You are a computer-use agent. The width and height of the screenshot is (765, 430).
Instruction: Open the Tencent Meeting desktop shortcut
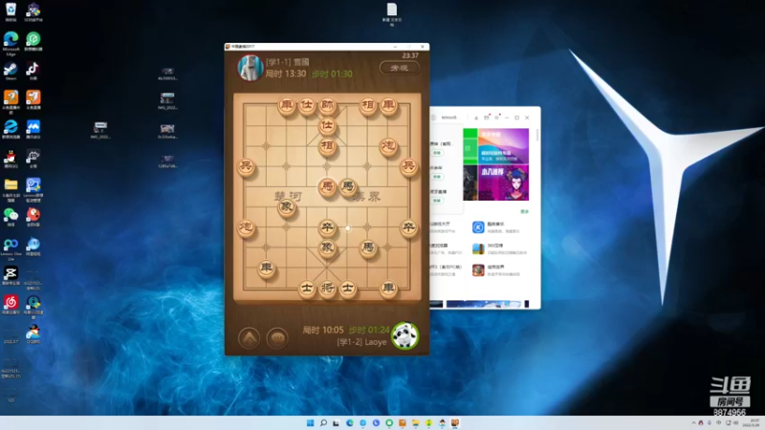click(33, 130)
